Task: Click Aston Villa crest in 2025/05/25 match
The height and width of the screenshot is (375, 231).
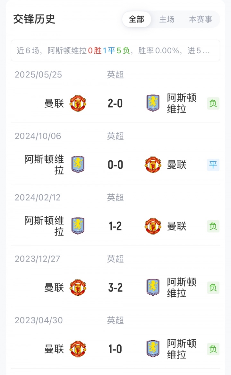Action: click(153, 103)
